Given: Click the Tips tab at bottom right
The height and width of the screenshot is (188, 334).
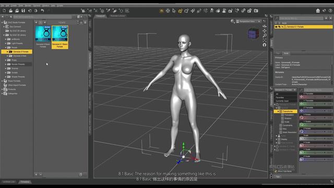Looking at the screenshot, I should pyautogui.click(x=278, y=177).
